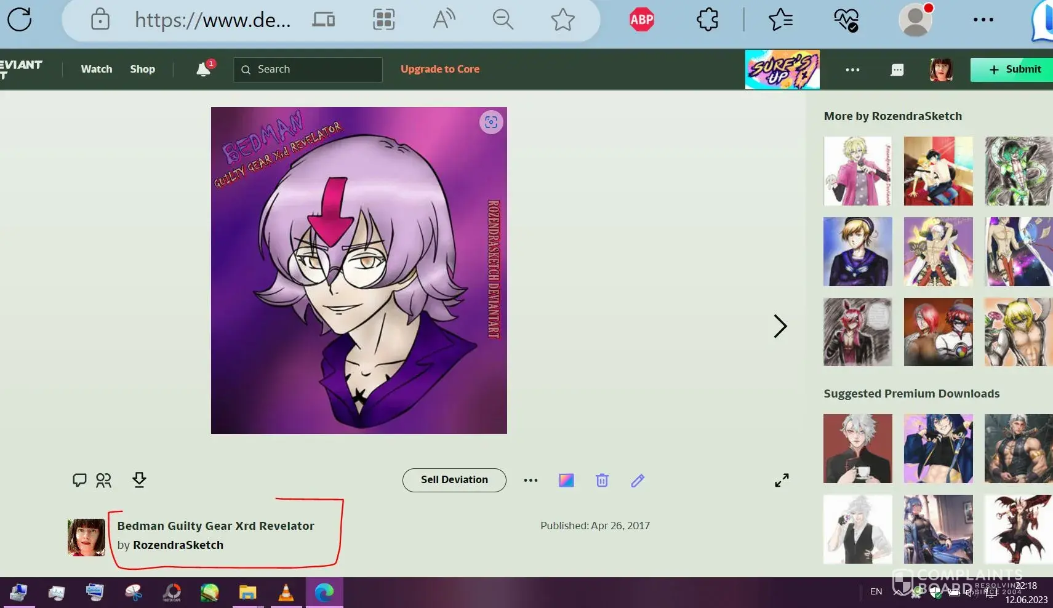Click the delete deviation trash icon
The height and width of the screenshot is (608, 1053).
click(602, 481)
